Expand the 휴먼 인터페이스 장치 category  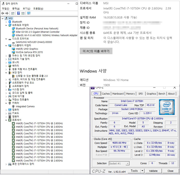6,164
